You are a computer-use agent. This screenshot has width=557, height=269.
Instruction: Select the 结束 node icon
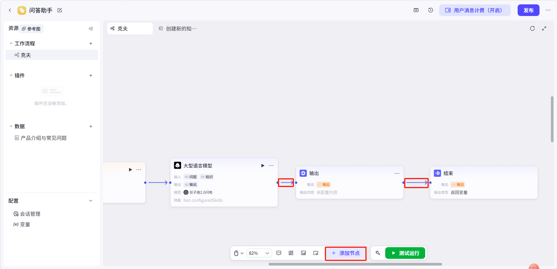(437, 173)
